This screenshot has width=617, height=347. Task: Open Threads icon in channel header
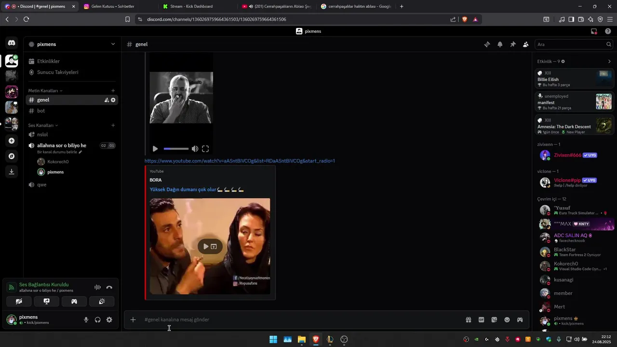point(487,44)
